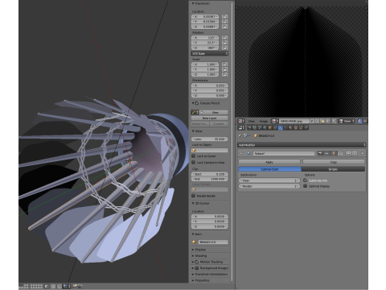Toggle Background Images panel checkbox
386x290 pixels.
tap(197, 268)
